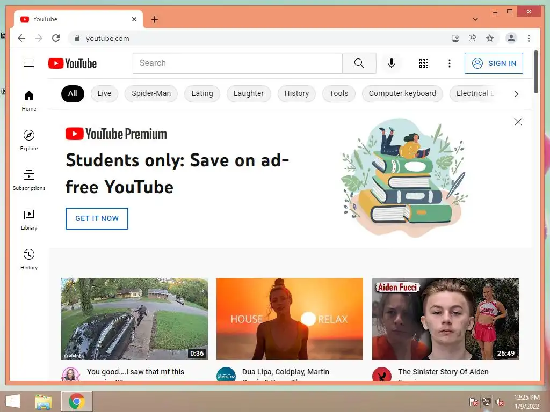The height and width of the screenshot is (412, 550).
Task: Activate voice search microphone
Action: (x=392, y=63)
